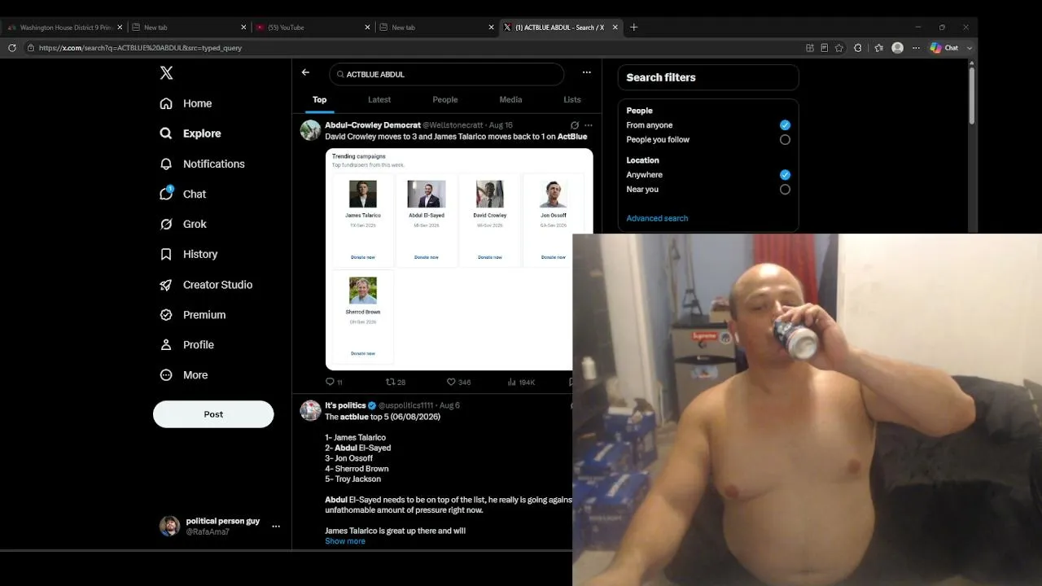1042x586 pixels.
Task: Click the Aug 6 post timestamp
Action: [449, 405]
